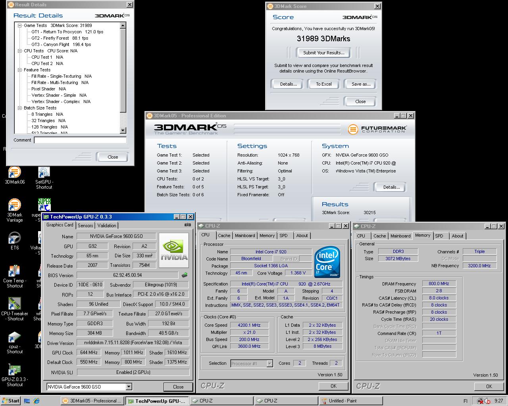Viewport: 508px width, 406px height.
Task: Collapse the Feature Tests tree node
Action: 20,70
